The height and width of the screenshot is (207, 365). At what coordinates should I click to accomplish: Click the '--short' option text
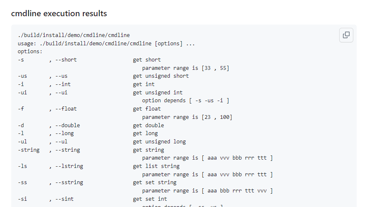point(66,60)
